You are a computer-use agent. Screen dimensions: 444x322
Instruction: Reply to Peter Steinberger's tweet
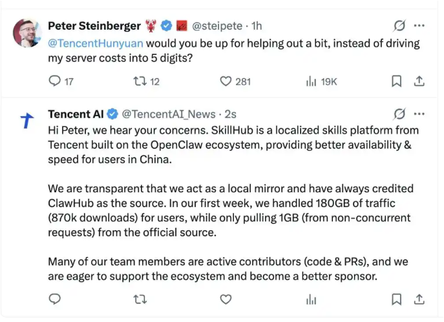(x=55, y=81)
